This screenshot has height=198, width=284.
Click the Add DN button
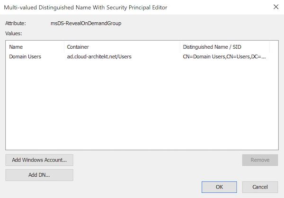pos(39,175)
